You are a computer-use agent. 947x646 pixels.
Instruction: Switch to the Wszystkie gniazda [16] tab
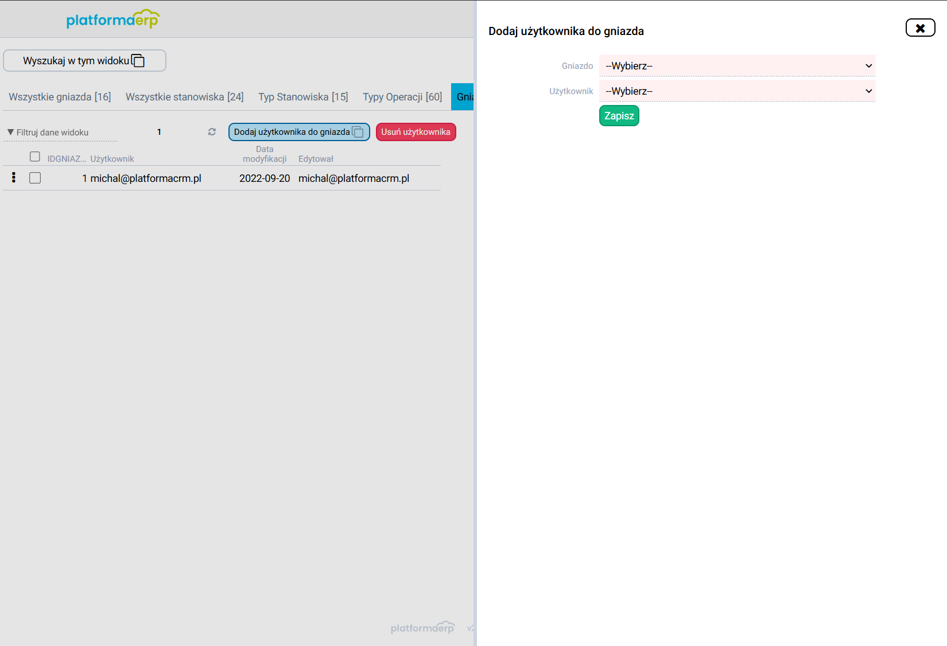(60, 97)
